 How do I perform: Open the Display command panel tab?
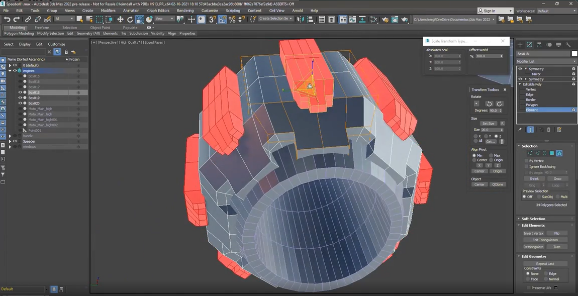pyautogui.click(x=558, y=45)
